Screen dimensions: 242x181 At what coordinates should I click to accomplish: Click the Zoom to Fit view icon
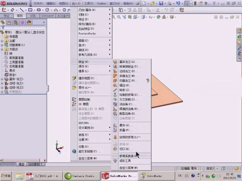click(114, 17)
